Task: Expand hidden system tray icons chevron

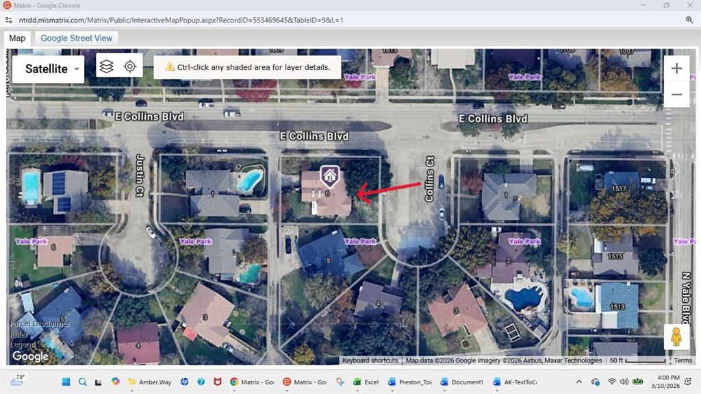Action: pyautogui.click(x=579, y=382)
